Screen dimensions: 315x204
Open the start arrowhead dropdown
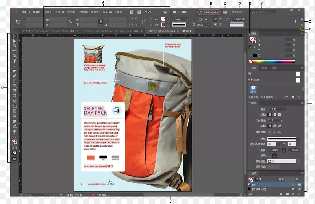tap(278, 144)
